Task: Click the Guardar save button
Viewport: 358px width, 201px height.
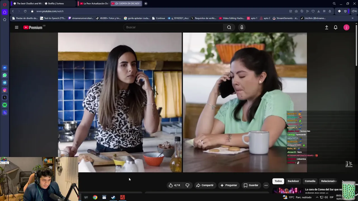Action: click(251, 185)
